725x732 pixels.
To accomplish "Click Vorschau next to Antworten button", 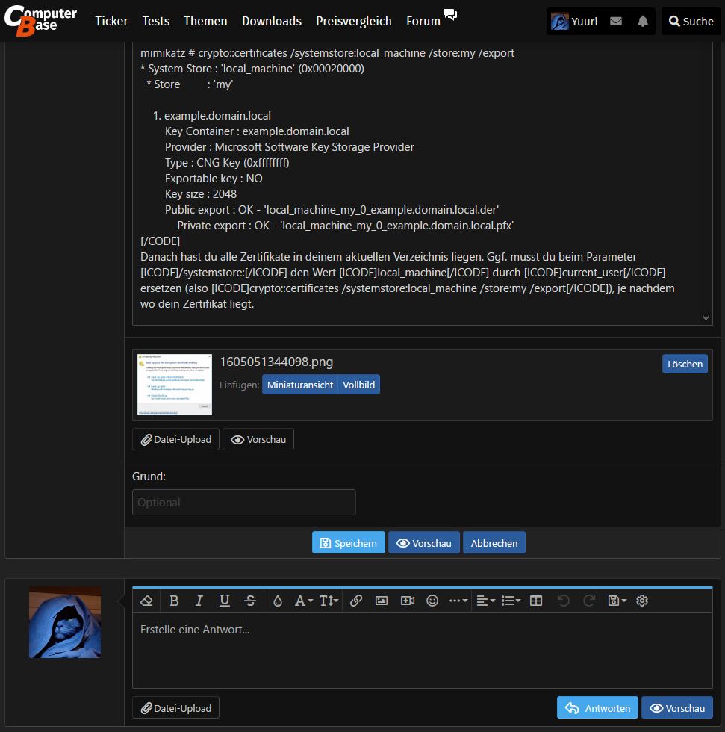I will (677, 708).
